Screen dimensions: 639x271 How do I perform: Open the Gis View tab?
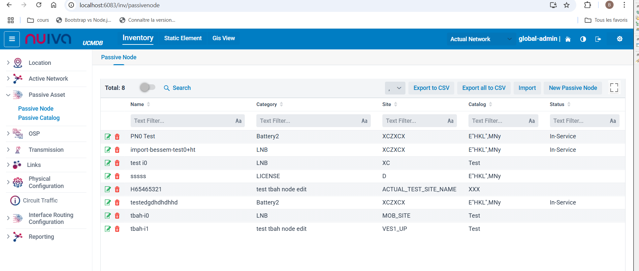click(223, 38)
